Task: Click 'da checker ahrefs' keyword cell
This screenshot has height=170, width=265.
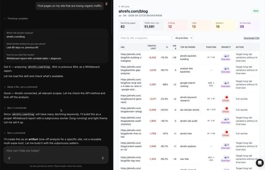Action: (x=190, y=110)
